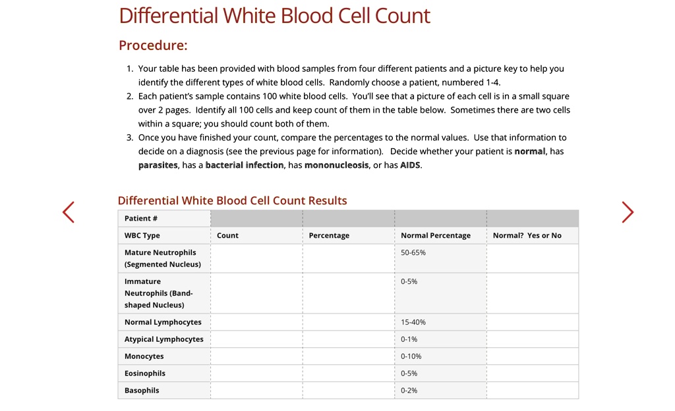Click the Count cell for Mature Neutrophils
The height and width of the screenshot is (411, 675).
[256, 258]
